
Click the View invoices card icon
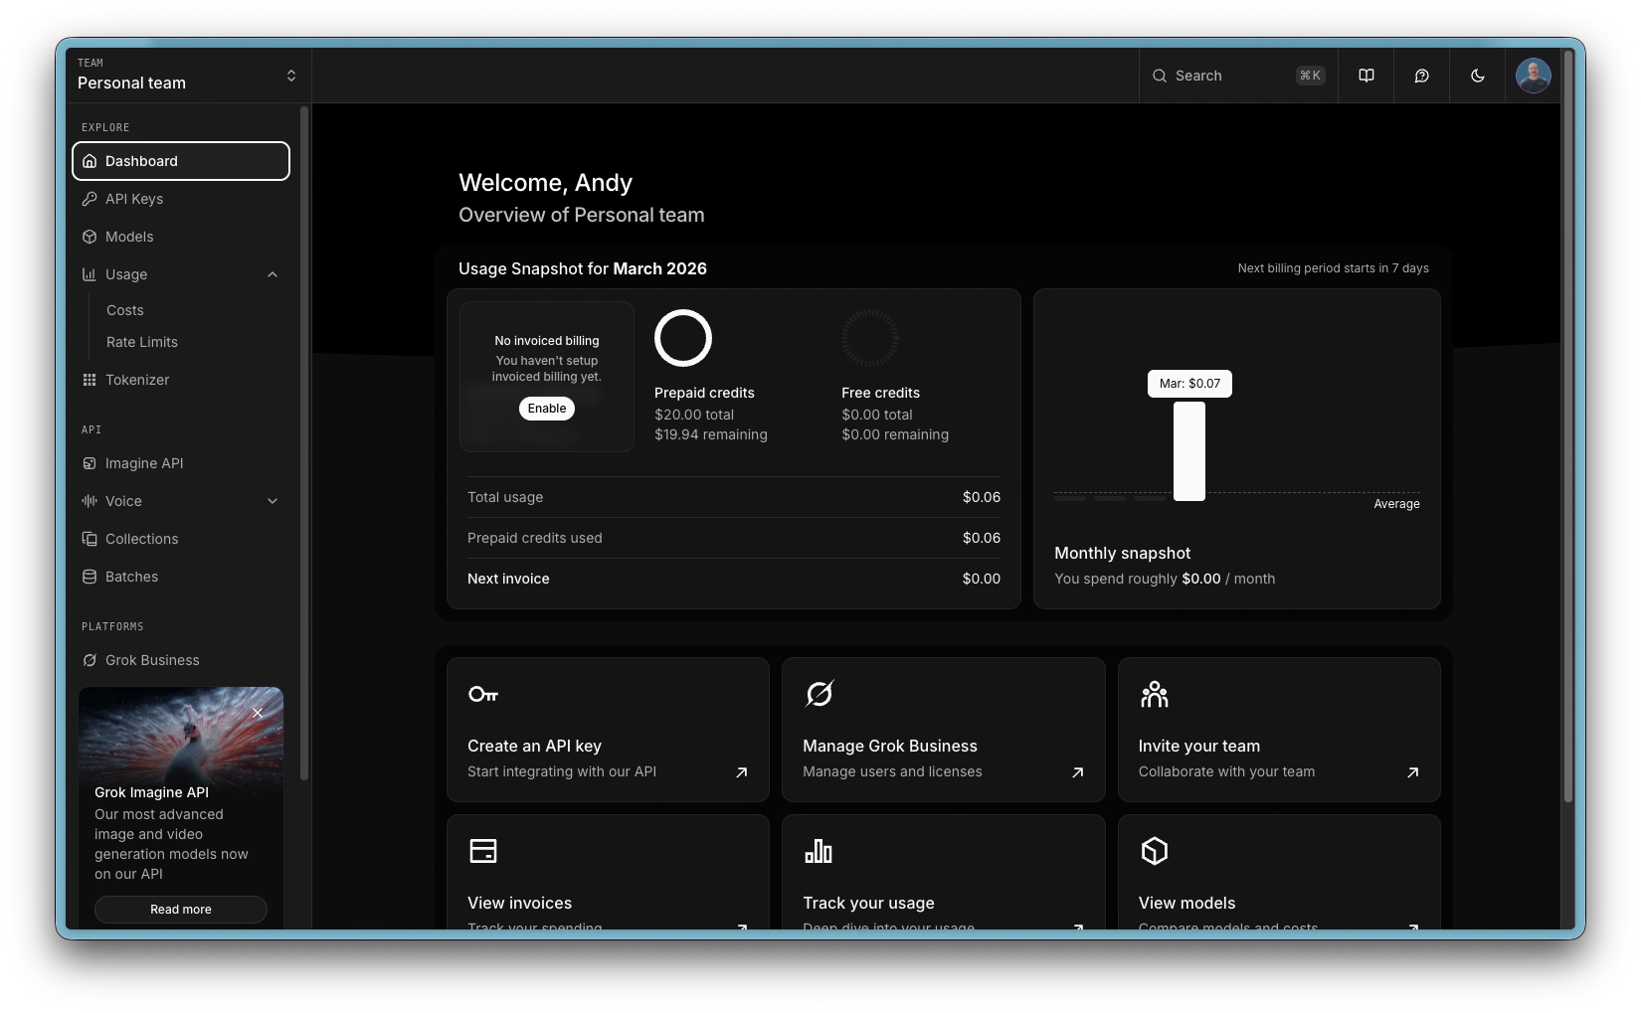pos(483,851)
